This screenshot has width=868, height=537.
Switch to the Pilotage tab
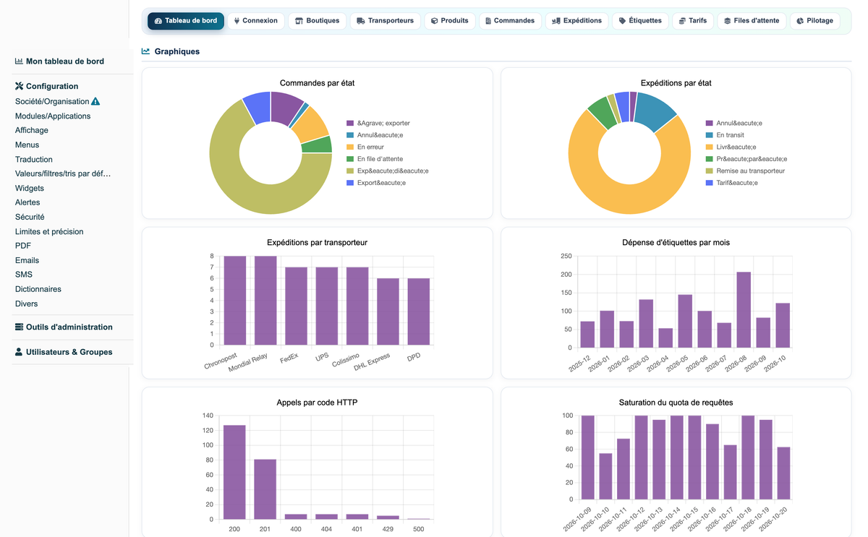tap(814, 21)
